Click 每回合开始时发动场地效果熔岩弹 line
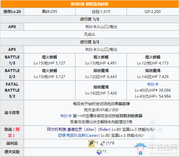Image resolution: width=179 pixels, height=157 pixels. (x=101, y=104)
